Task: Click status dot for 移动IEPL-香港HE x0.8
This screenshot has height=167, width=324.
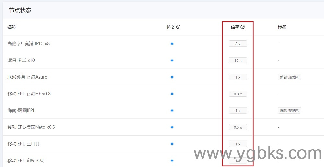Action: pyautogui.click(x=172, y=94)
